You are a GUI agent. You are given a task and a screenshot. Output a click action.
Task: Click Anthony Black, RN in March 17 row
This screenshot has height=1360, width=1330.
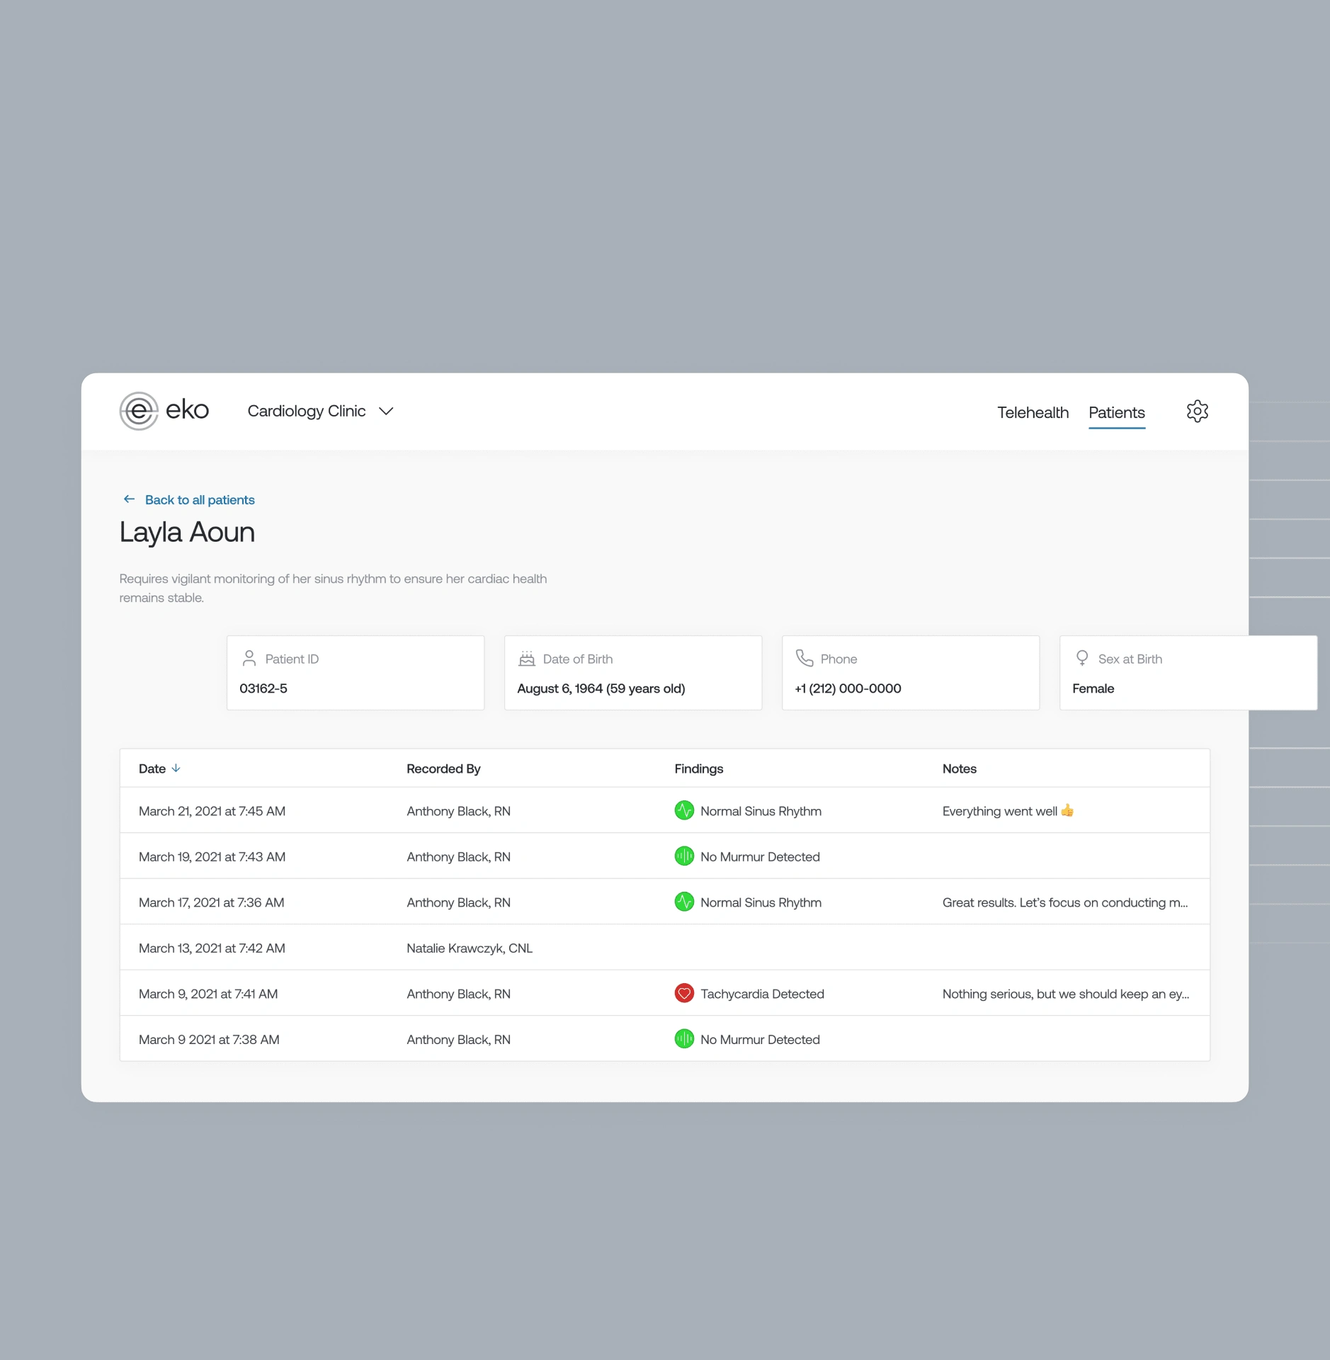[458, 902]
